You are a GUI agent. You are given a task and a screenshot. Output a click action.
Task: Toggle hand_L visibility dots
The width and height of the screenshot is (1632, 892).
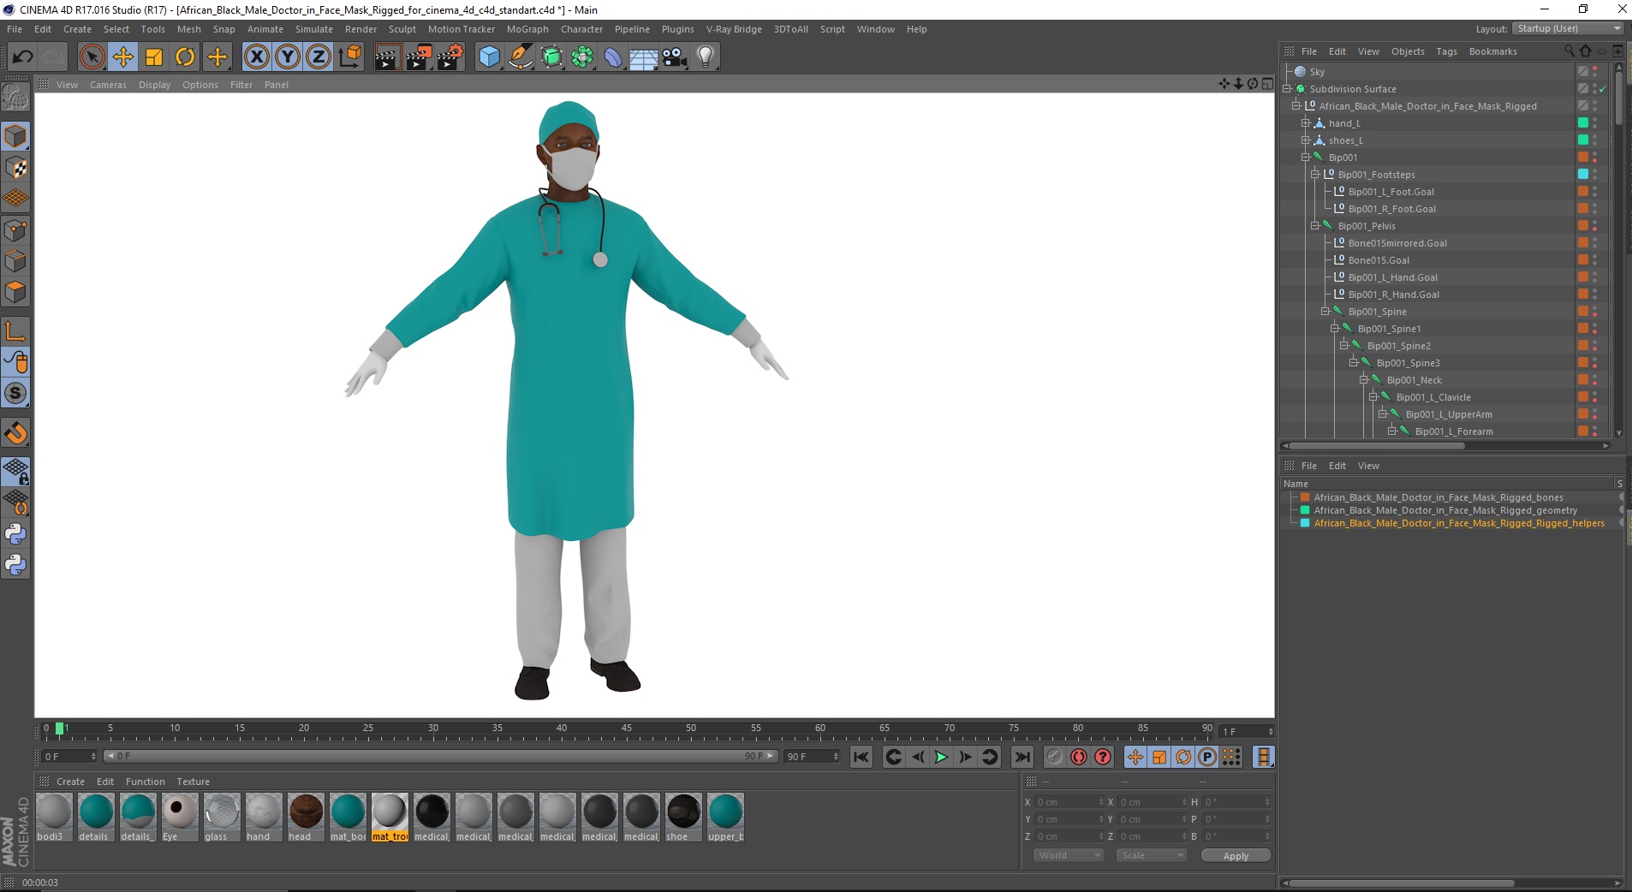click(1595, 123)
